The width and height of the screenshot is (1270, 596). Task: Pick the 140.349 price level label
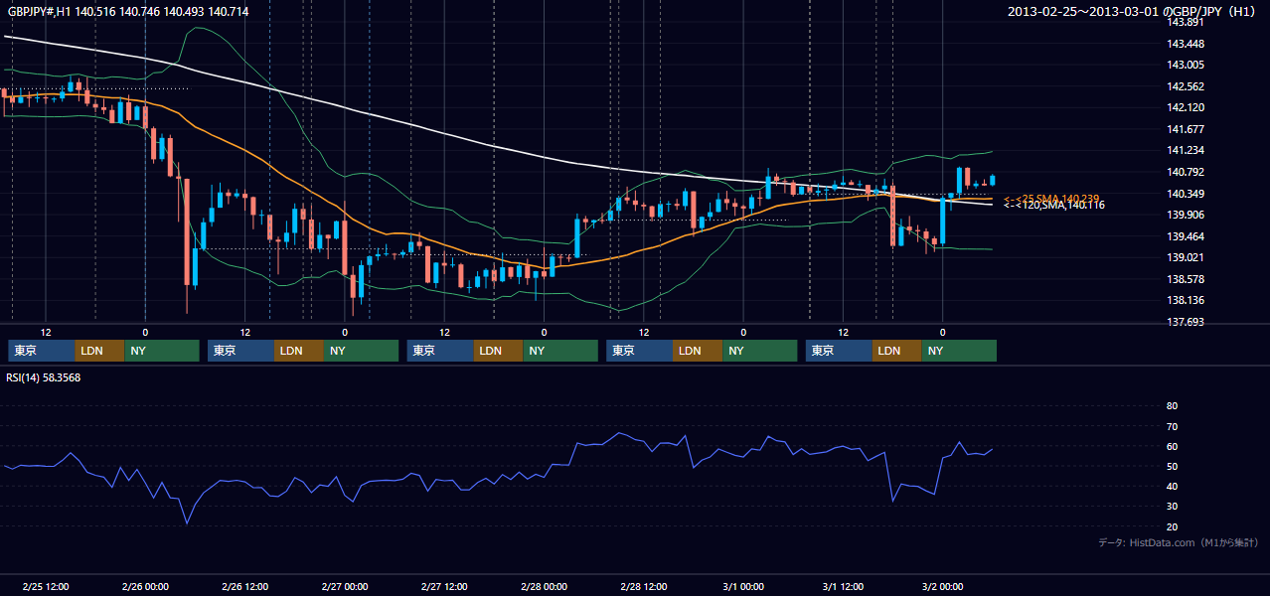1186,194
